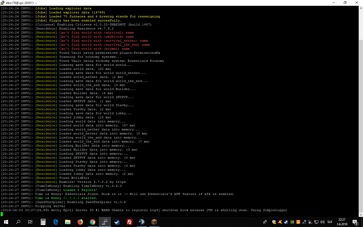The width and height of the screenshot is (363, 227).
Task: Open Task View on the taskbar
Action: pyautogui.click(x=30, y=222)
